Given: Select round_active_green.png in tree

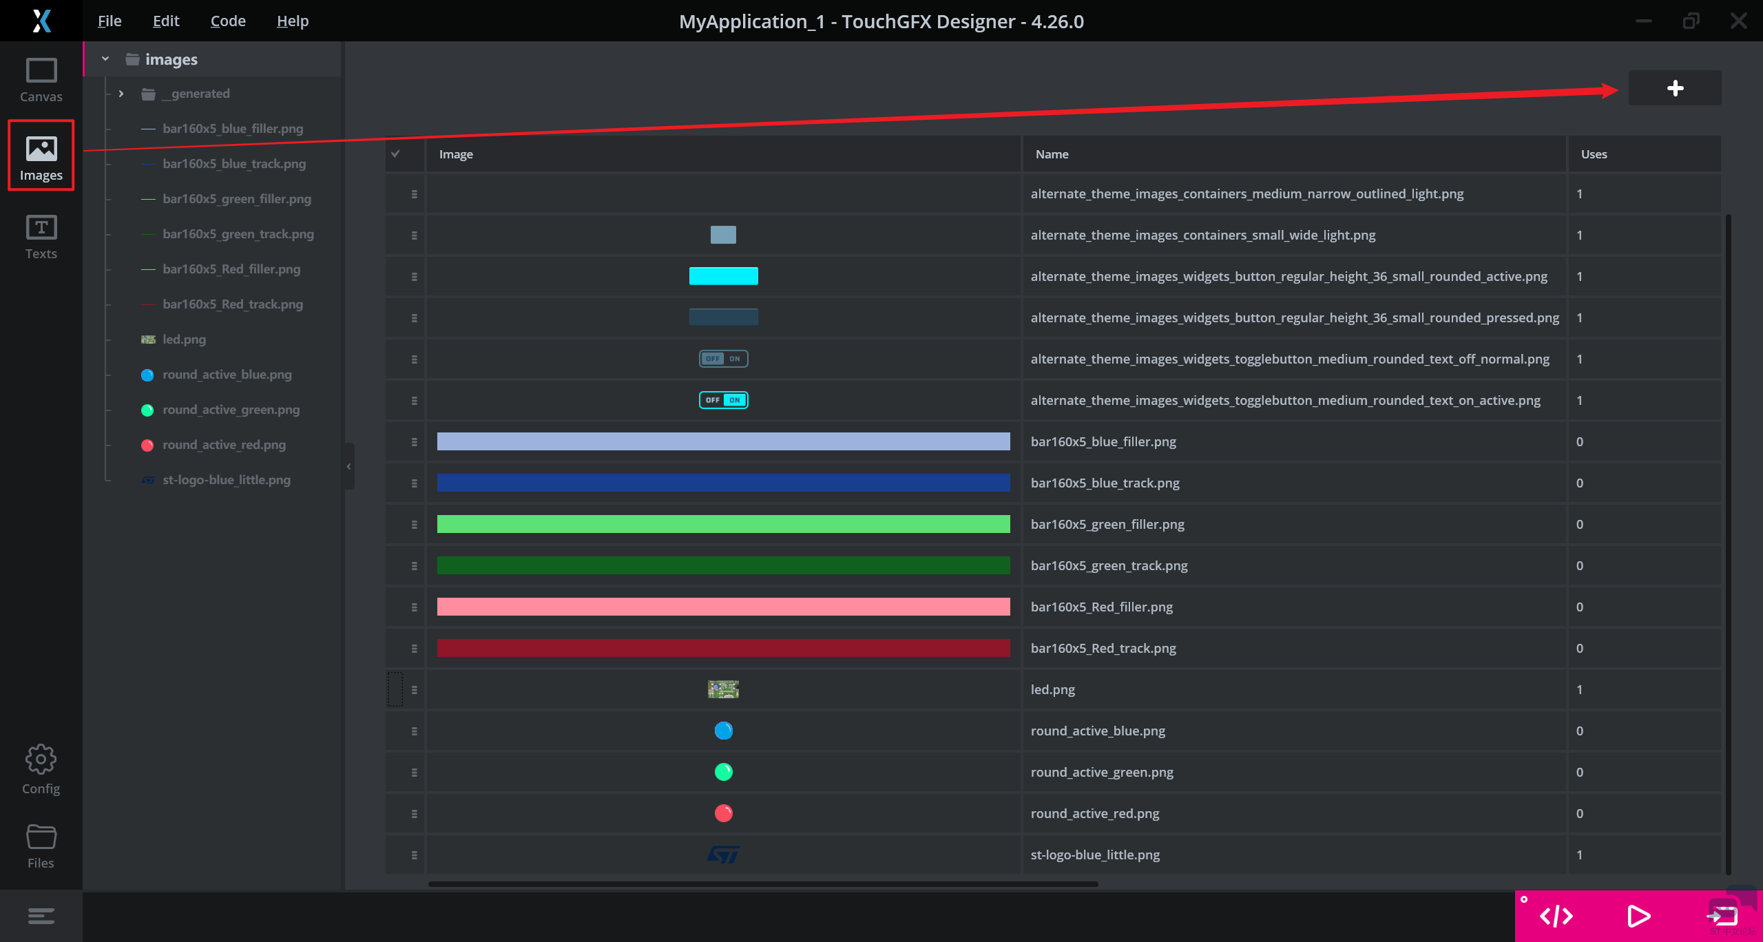Looking at the screenshot, I should point(231,410).
